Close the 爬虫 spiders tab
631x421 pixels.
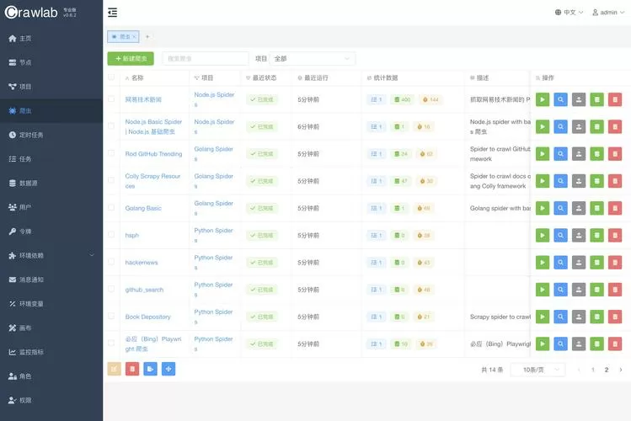point(135,36)
